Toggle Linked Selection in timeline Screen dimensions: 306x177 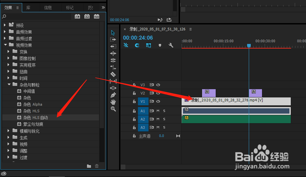pyautogui.click(x=149, y=45)
